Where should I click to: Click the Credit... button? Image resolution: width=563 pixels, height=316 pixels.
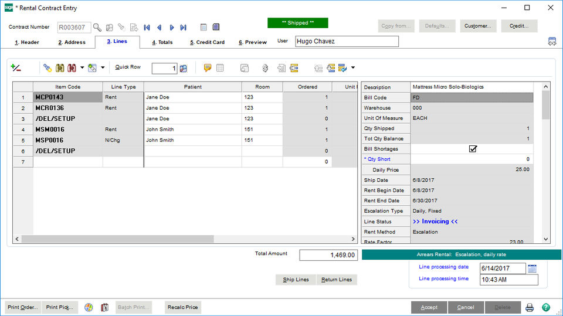click(519, 26)
